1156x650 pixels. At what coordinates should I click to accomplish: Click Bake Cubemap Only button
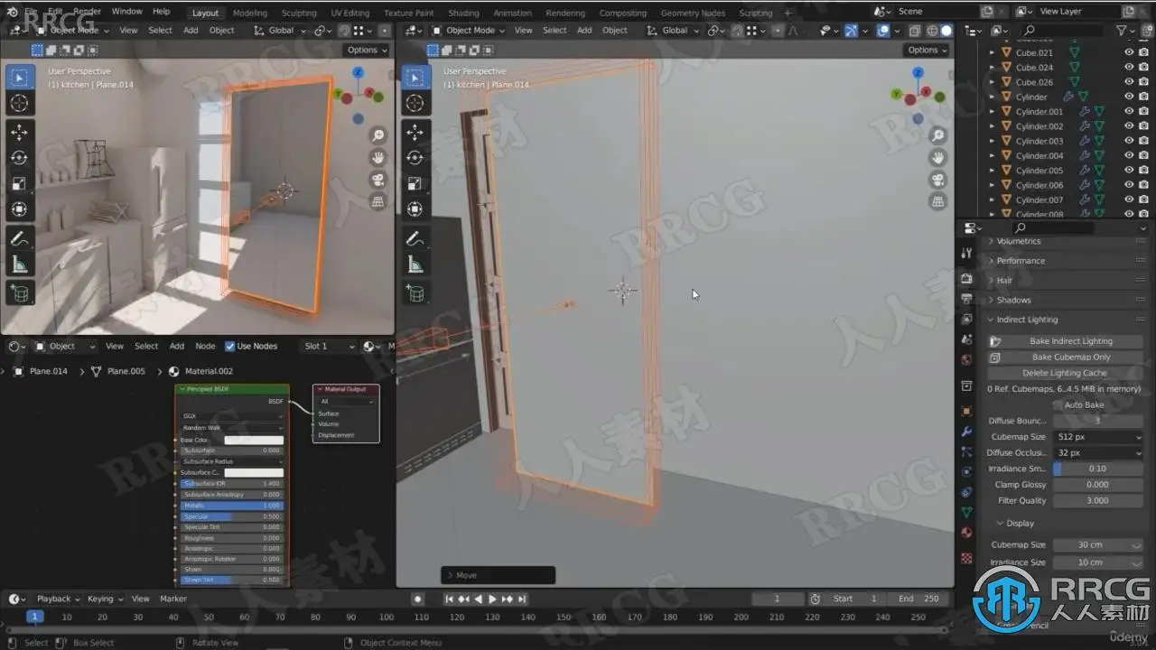(x=1066, y=357)
